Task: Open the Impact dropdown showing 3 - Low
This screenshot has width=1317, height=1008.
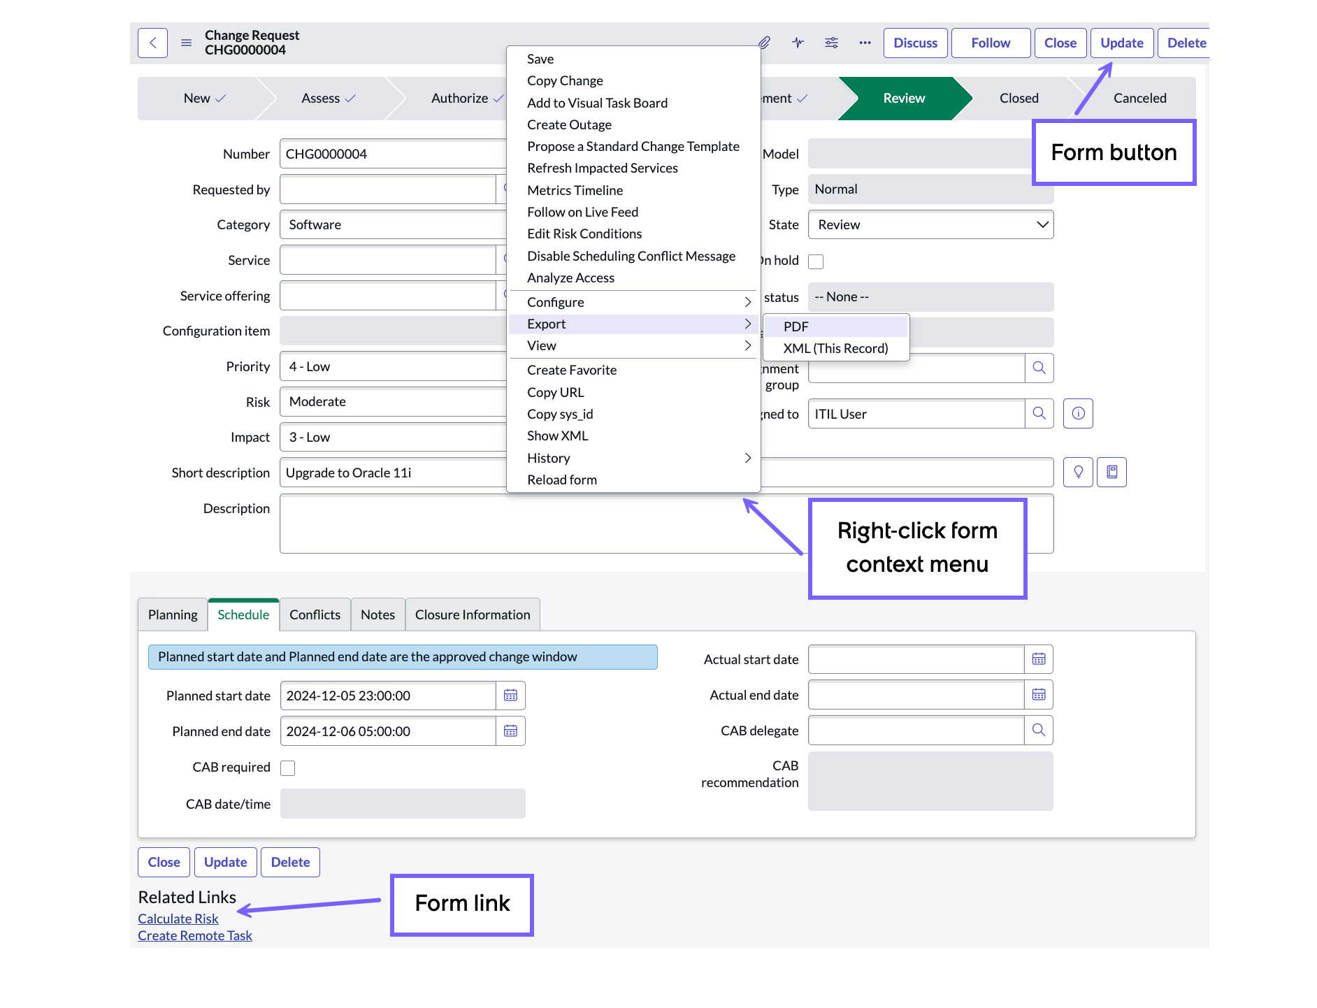Action: point(393,437)
